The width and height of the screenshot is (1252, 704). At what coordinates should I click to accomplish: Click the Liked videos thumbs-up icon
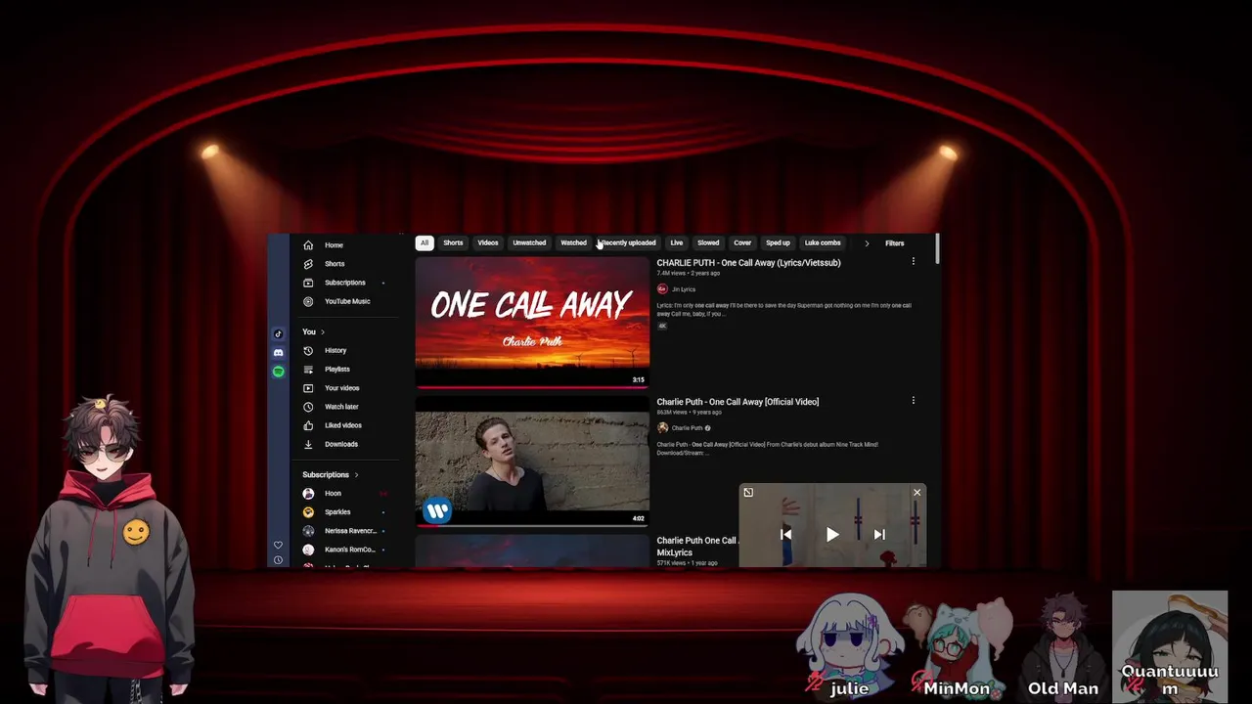(308, 425)
